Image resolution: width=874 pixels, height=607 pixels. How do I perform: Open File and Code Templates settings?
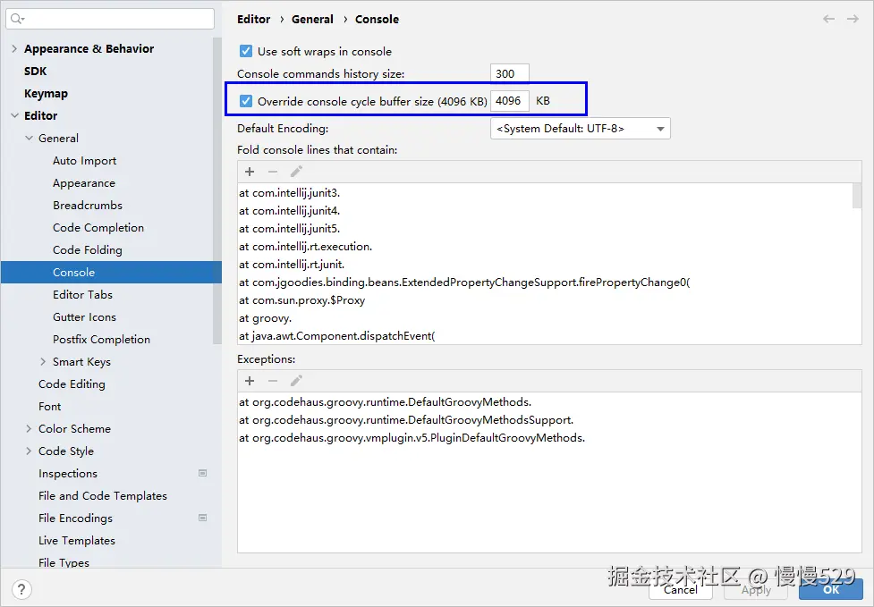(103, 495)
